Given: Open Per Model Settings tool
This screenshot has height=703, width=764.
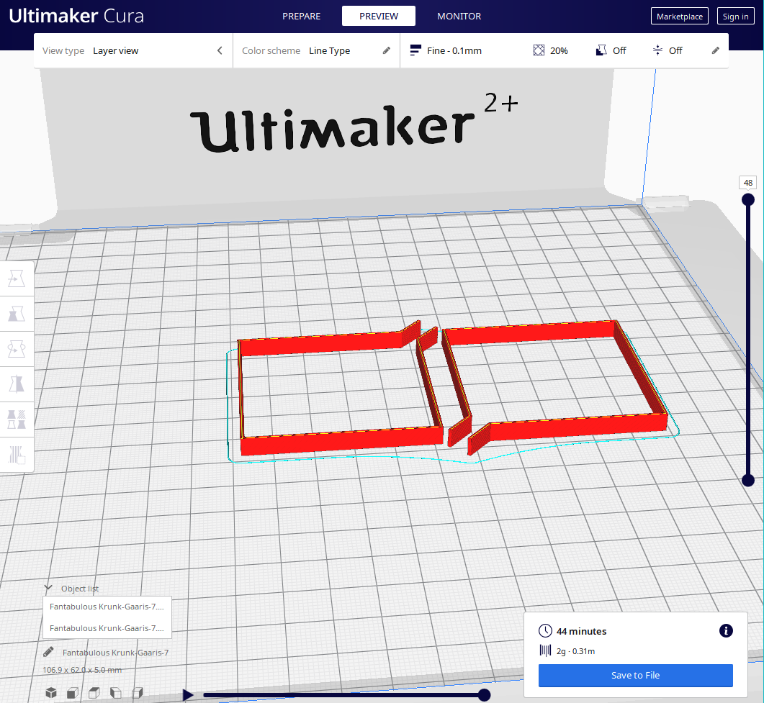Looking at the screenshot, I should [x=17, y=419].
